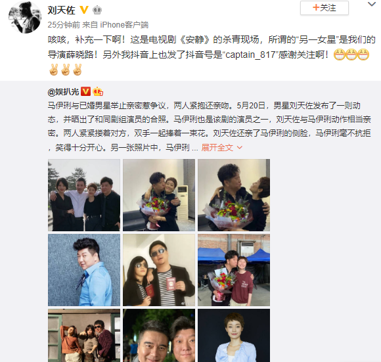Screen dimensions: 381x362
Task: Click the red V badge next to 娱扒光
Action: pos(85,91)
